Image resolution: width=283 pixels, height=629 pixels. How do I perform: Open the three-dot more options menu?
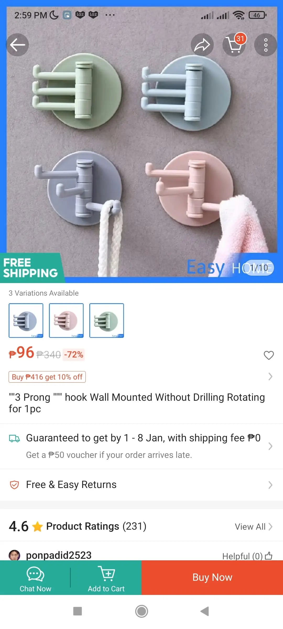266,45
